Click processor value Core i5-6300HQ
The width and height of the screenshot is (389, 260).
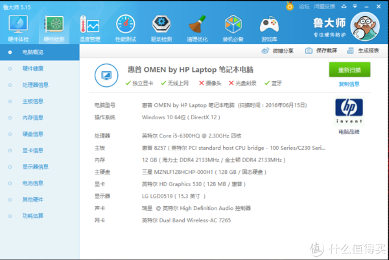[x=191, y=136]
